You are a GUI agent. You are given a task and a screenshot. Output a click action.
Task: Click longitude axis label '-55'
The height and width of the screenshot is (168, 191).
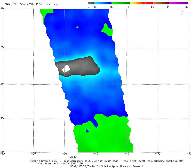(x=33, y=154)
